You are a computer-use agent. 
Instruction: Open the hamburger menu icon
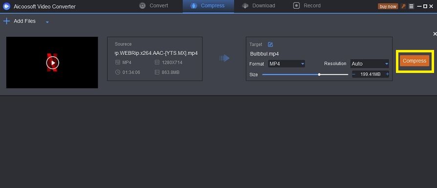click(x=412, y=6)
